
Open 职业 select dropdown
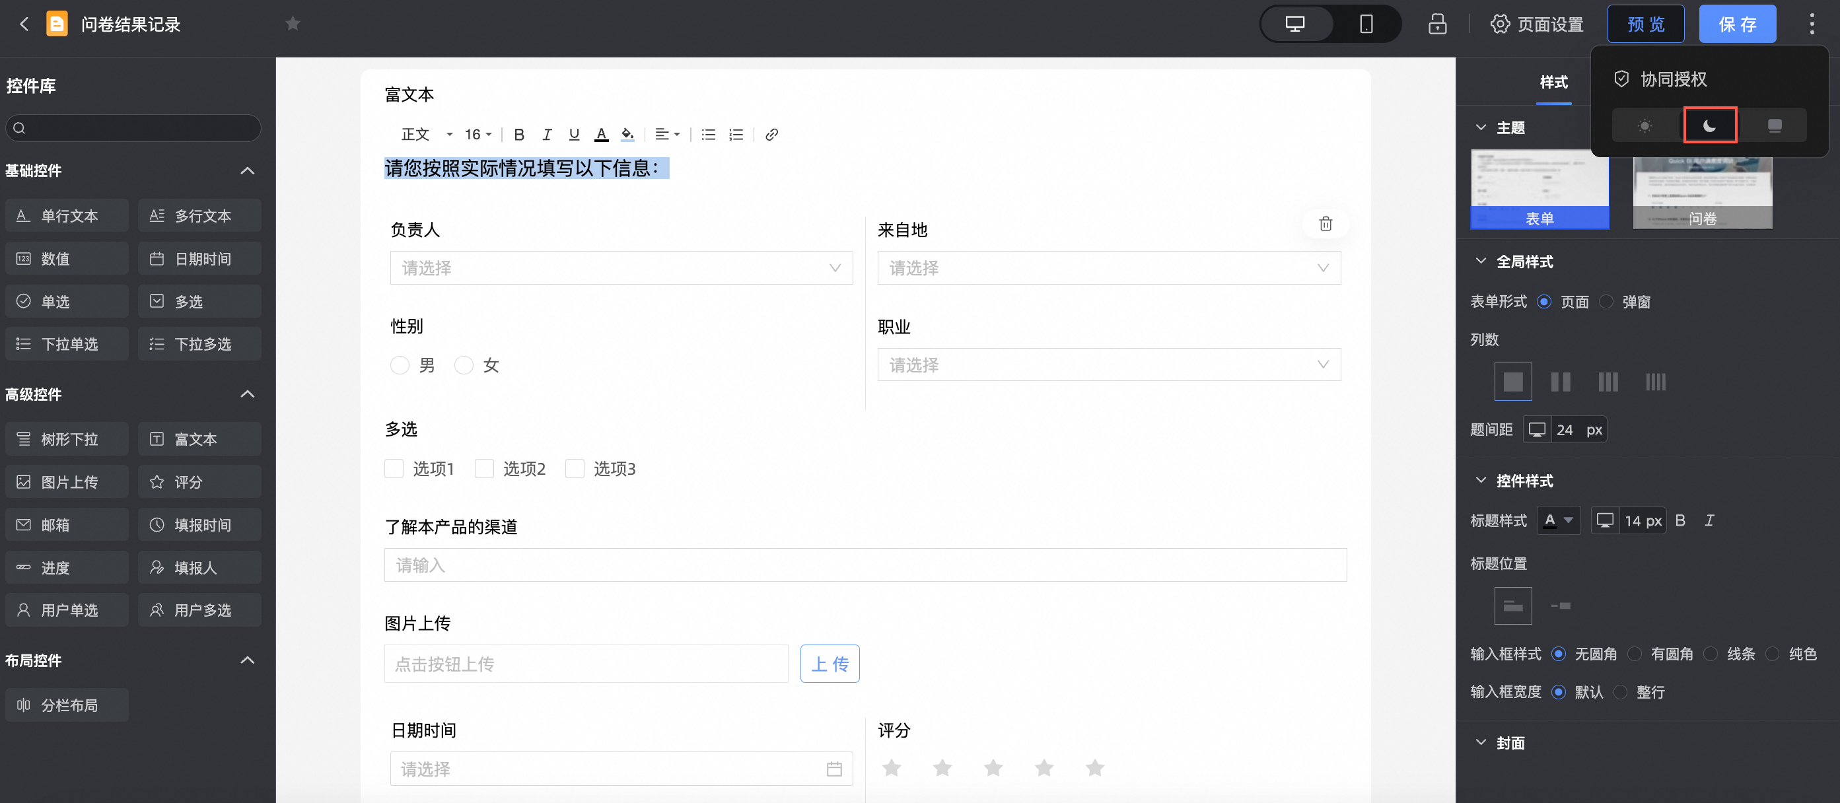[x=1109, y=365]
